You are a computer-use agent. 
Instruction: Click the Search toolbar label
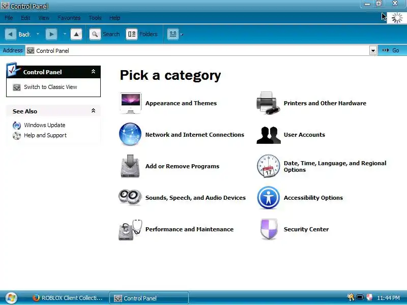[x=111, y=34]
